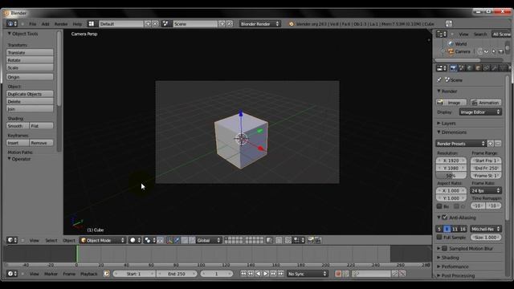The width and height of the screenshot is (514, 289).
Task: Click the OpenGL render animation icon
Action: tap(318, 240)
